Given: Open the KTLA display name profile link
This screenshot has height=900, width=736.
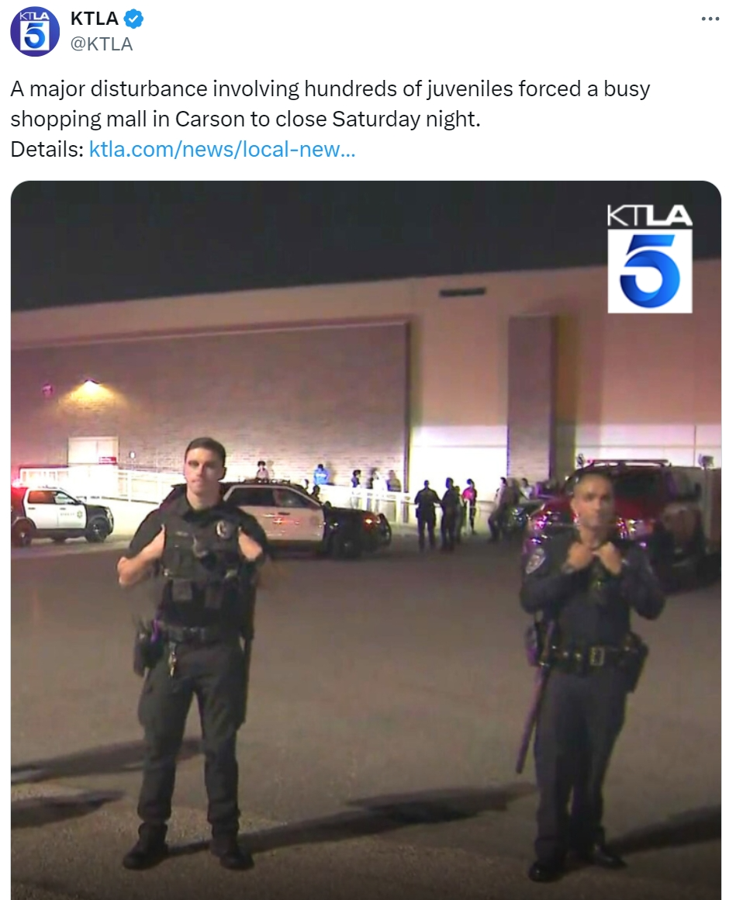Looking at the screenshot, I should [94, 19].
